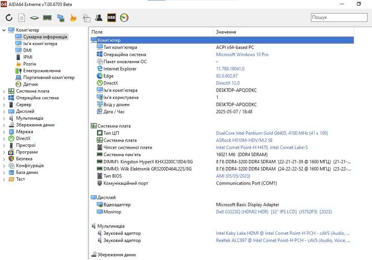The image size is (372, 260).
Task: Focus the Пошук search field
Action: tap(339, 17)
